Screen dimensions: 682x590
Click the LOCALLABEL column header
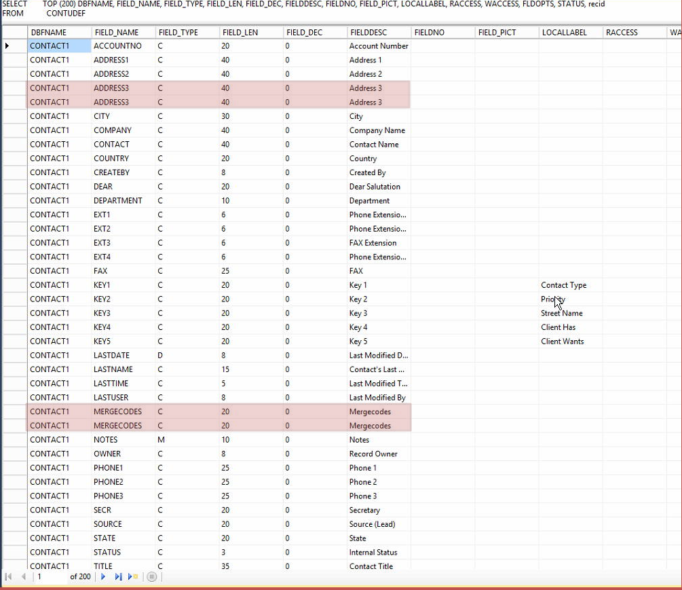[570, 32]
